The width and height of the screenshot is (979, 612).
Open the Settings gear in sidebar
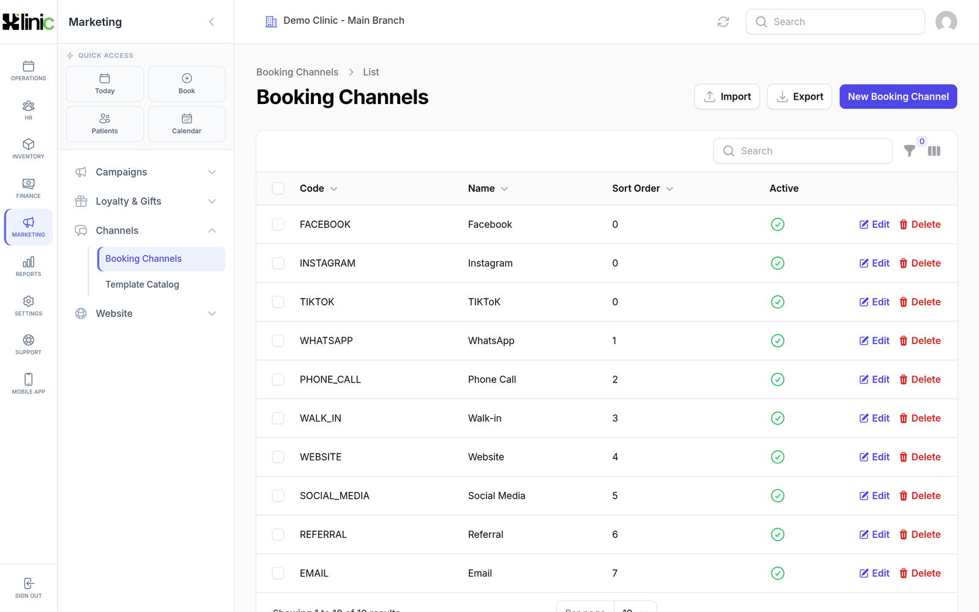coord(28,305)
